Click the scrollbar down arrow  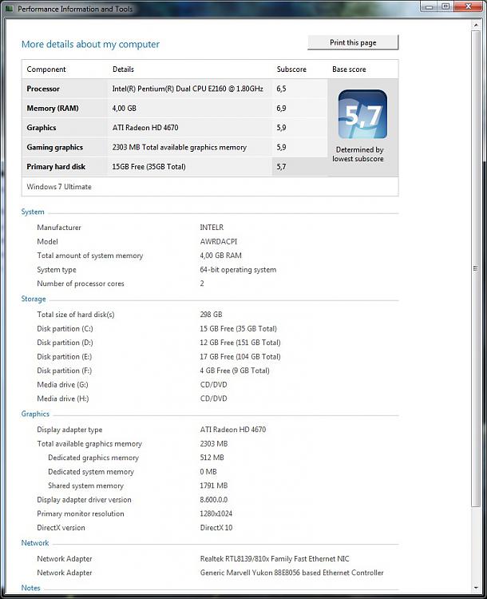pyautogui.click(x=476, y=588)
